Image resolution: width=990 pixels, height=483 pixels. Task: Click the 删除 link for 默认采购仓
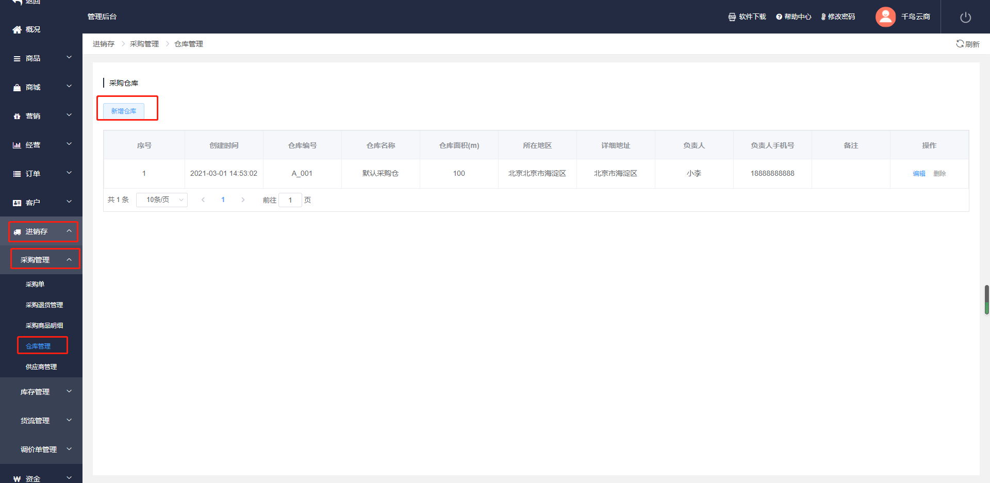939,174
